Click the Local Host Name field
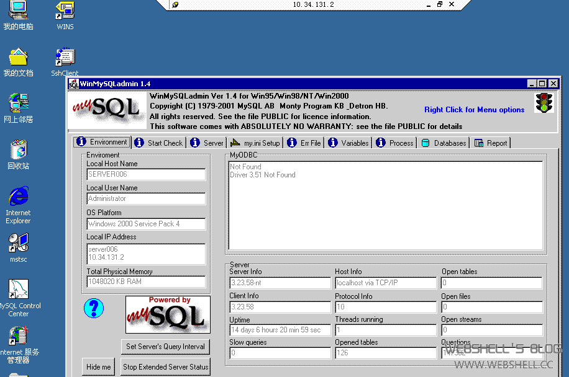This screenshot has height=377, width=569. coord(146,174)
